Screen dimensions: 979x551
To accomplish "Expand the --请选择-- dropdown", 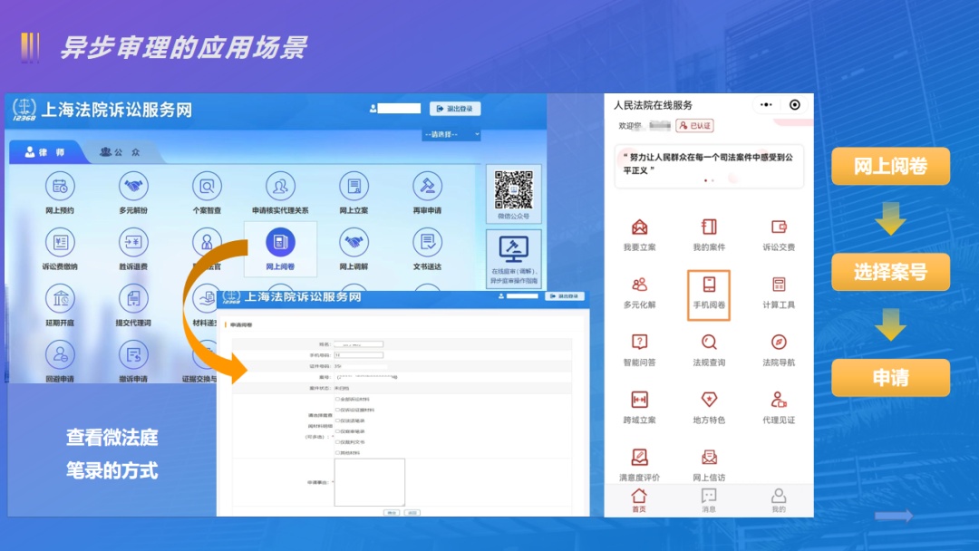I will point(451,134).
